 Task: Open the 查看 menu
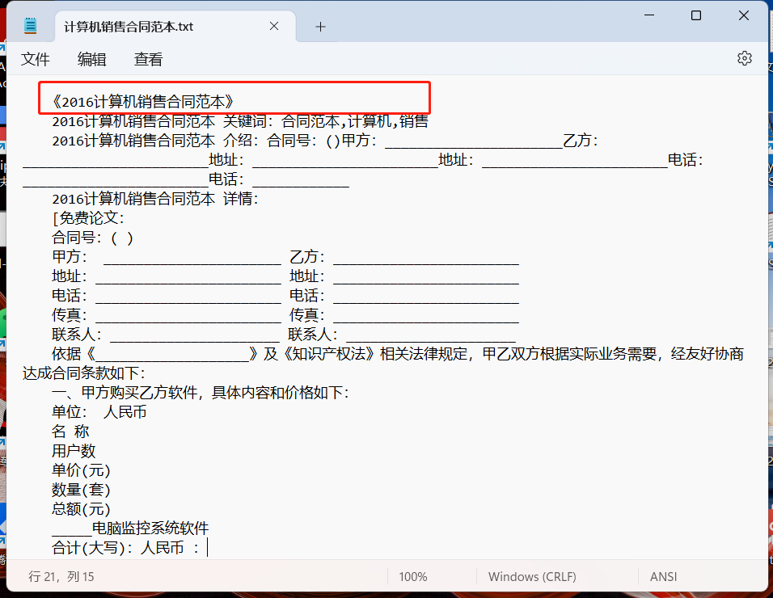tap(148, 59)
